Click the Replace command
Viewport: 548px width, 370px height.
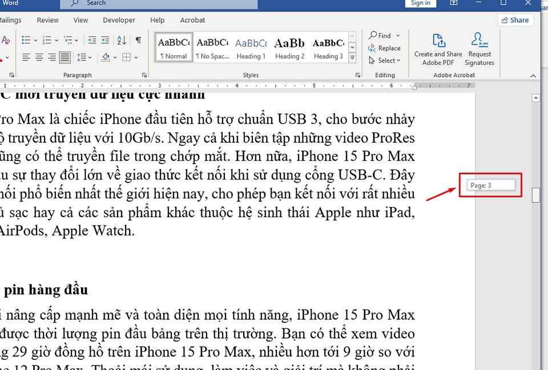pos(384,48)
